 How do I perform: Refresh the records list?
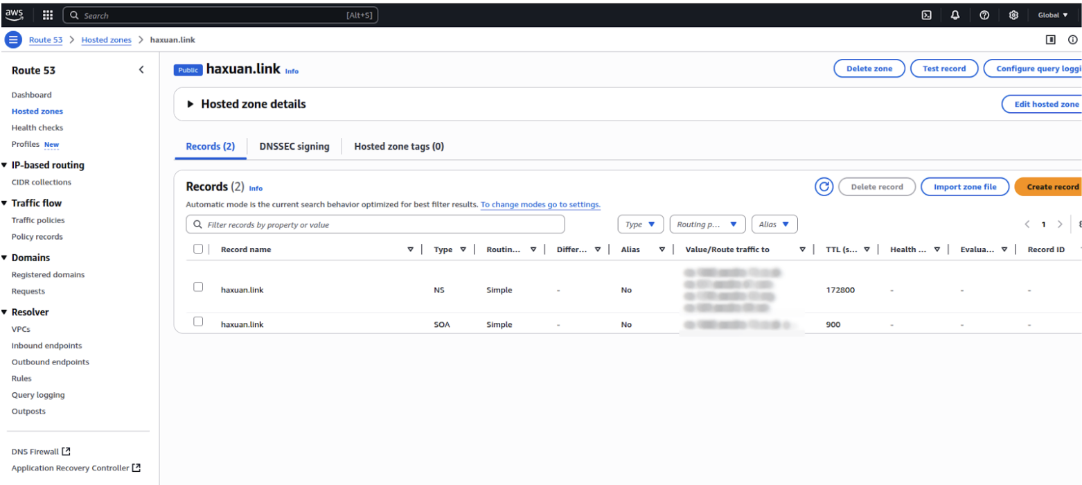[x=824, y=186]
